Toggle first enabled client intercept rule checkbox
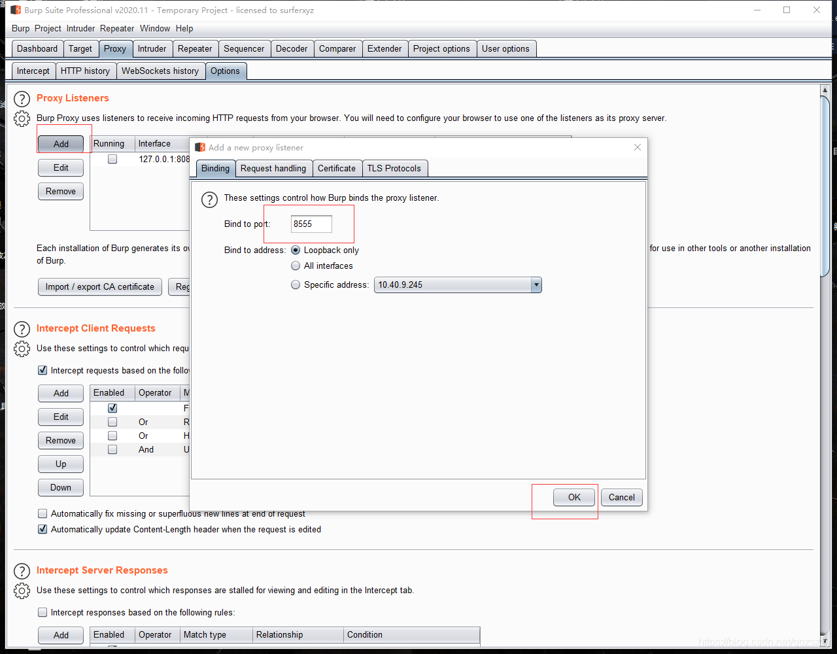 coord(112,407)
